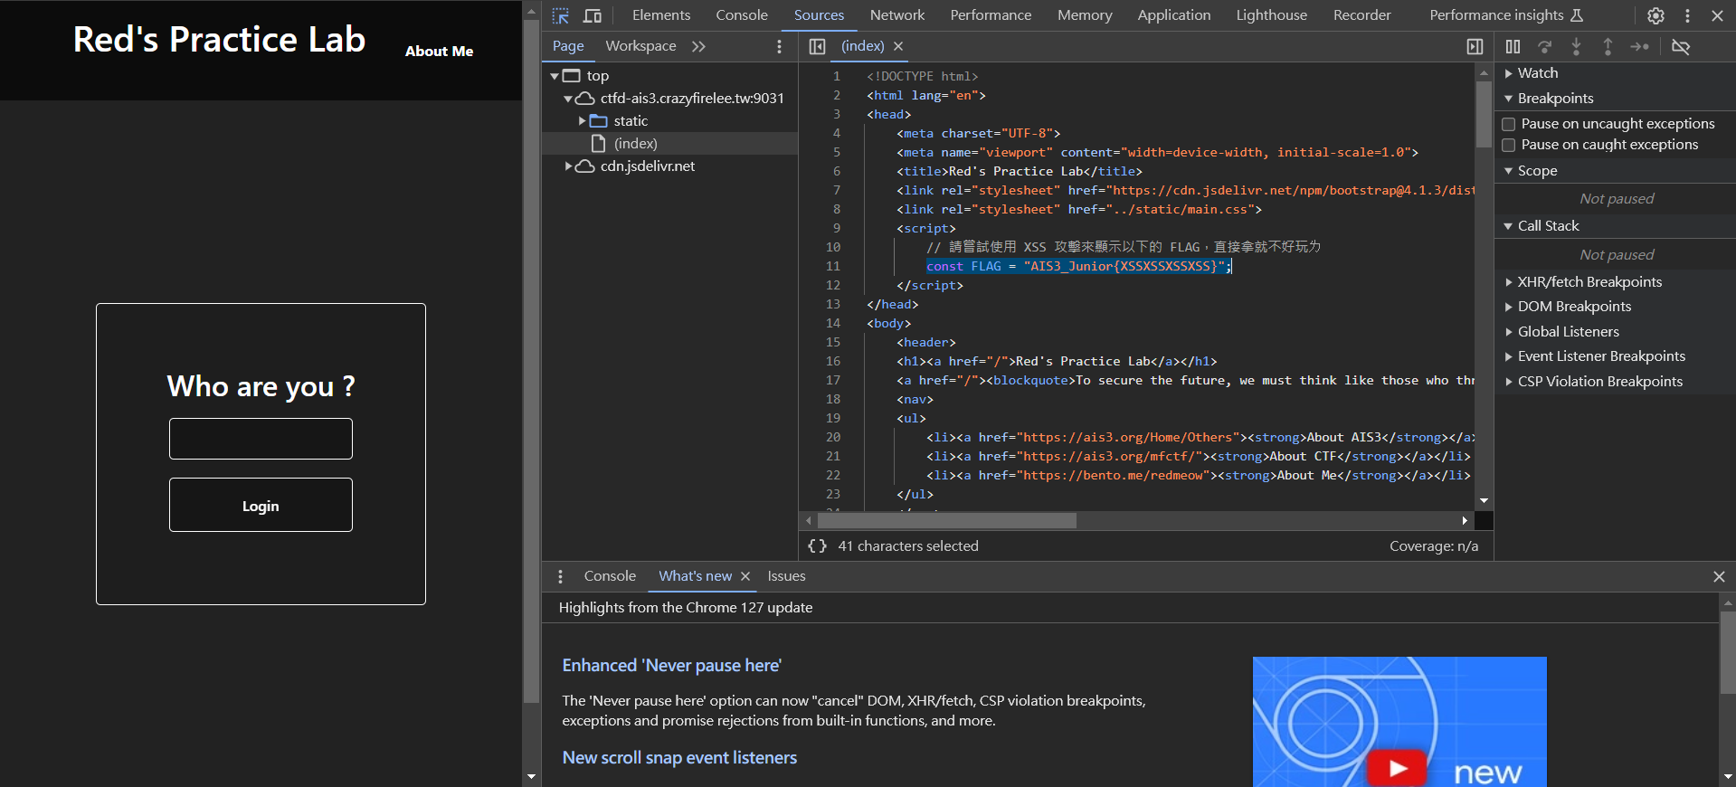Enable Pause on uncaught exceptions
The height and width of the screenshot is (787, 1736).
point(1509,124)
